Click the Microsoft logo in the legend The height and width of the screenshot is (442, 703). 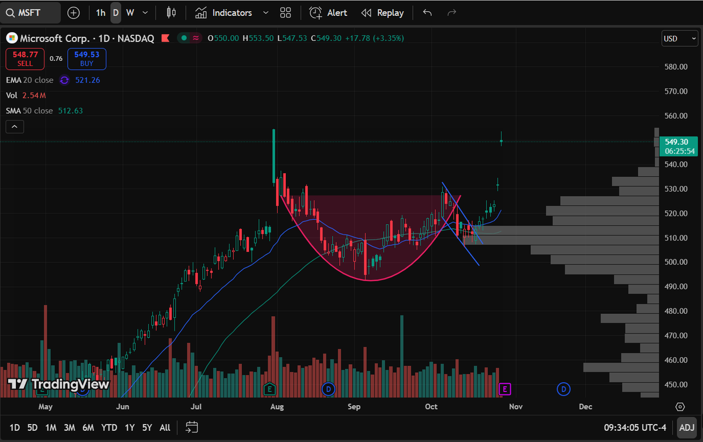12,38
